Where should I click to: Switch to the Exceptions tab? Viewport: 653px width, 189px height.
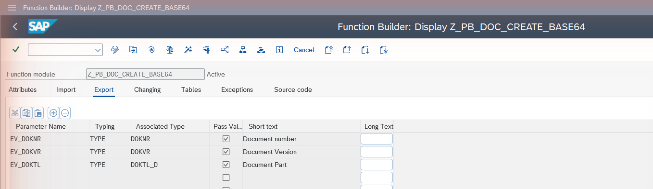coord(237,89)
